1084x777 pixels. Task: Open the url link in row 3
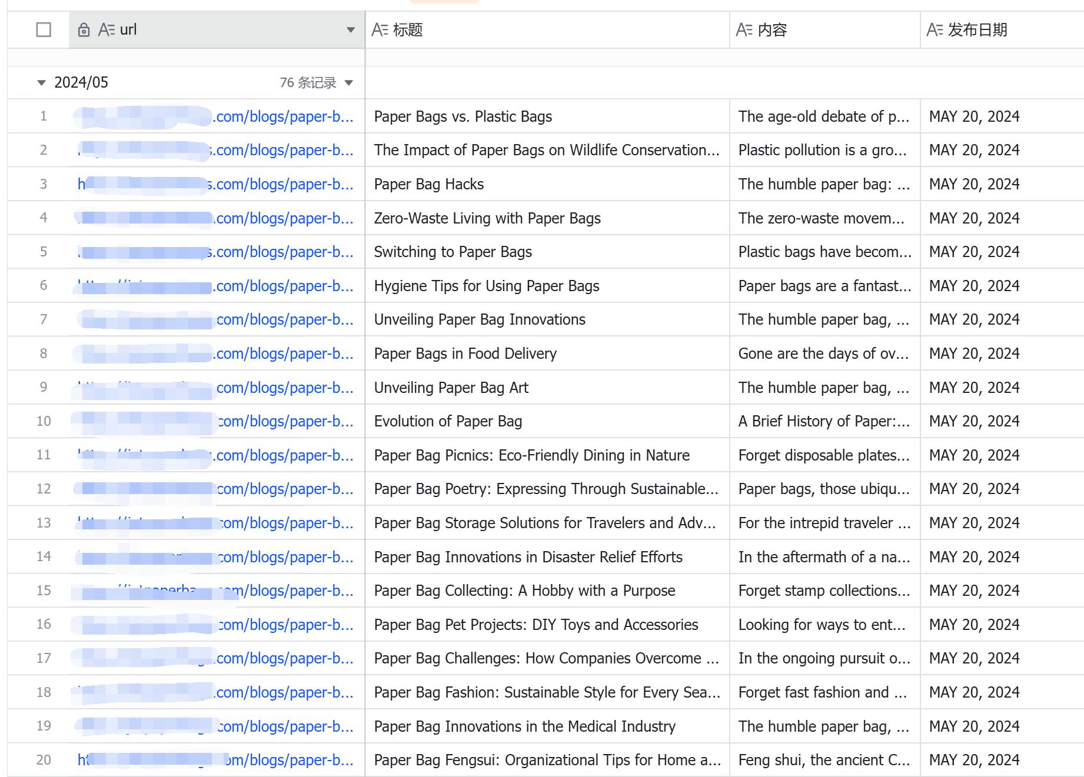click(x=282, y=185)
